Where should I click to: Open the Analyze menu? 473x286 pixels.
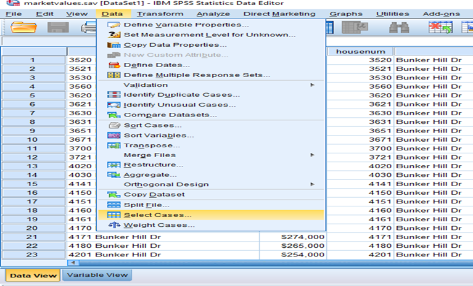click(x=213, y=14)
